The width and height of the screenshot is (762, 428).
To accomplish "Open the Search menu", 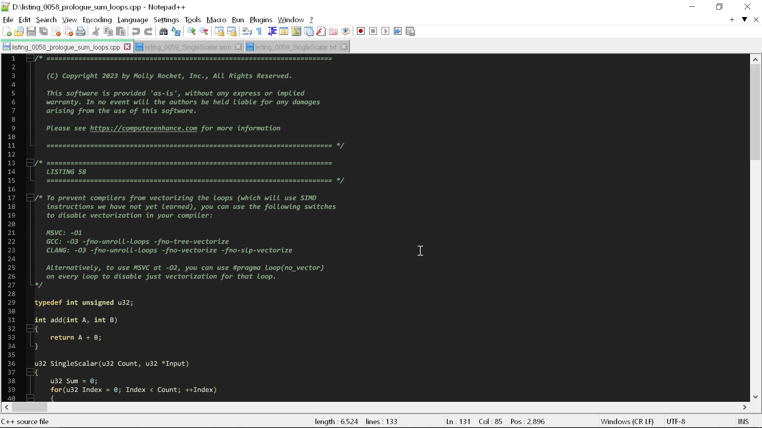I will 46,19.
